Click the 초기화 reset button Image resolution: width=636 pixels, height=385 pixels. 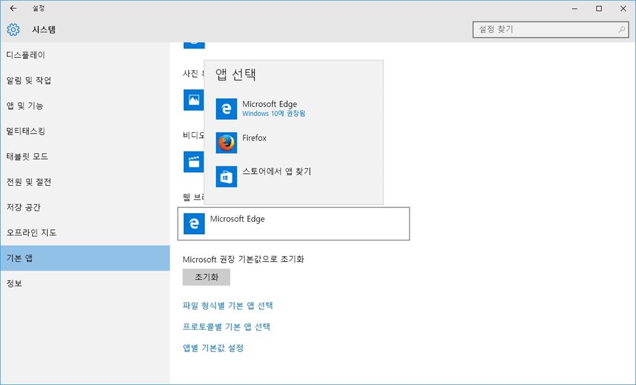tap(206, 277)
